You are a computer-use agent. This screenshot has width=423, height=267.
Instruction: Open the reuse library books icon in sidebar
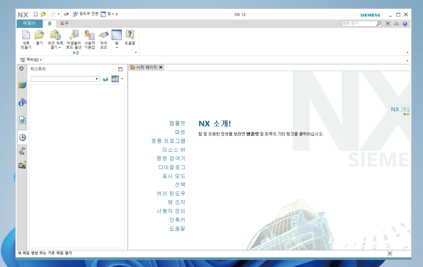(22, 85)
